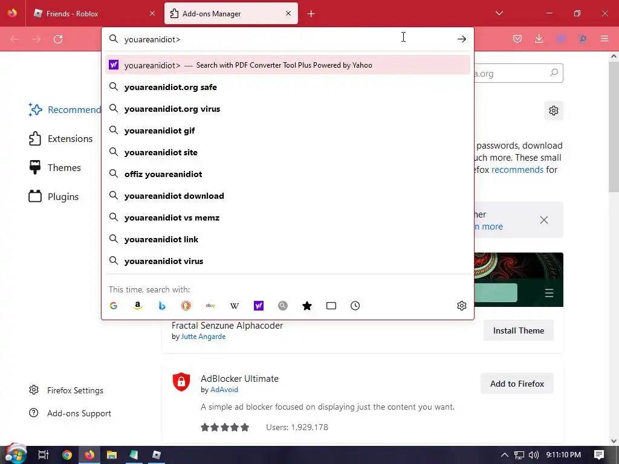This screenshot has width=619, height=464.
Task: Select suggestion youareanidiot.org safe
Action: [288, 87]
